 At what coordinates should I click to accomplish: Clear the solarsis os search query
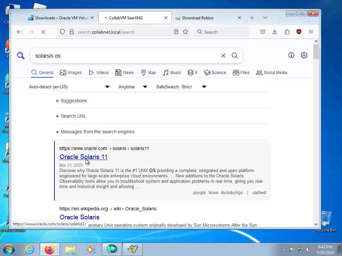pyautogui.click(x=223, y=56)
